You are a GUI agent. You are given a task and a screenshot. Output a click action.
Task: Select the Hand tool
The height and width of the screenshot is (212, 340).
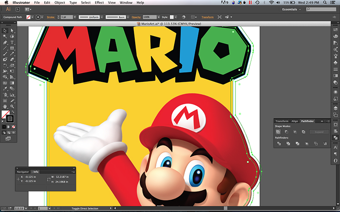[x=5, y=106]
